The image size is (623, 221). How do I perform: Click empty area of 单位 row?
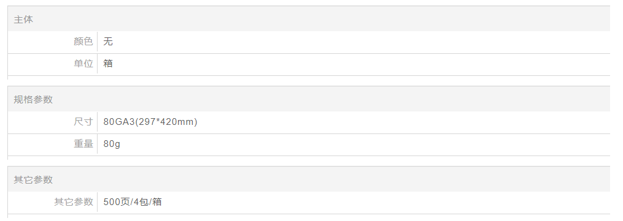358,64
